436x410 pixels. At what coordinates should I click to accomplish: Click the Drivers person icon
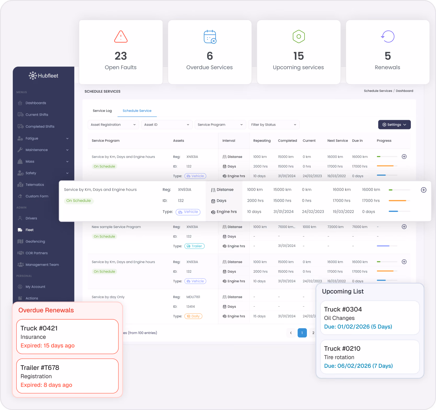tap(20, 218)
